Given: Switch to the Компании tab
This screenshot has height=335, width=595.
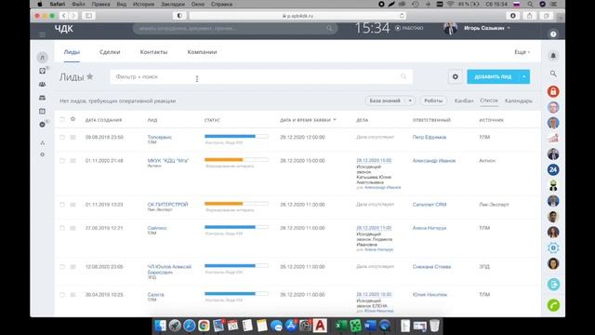Looking at the screenshot, I should coord(202,52).
